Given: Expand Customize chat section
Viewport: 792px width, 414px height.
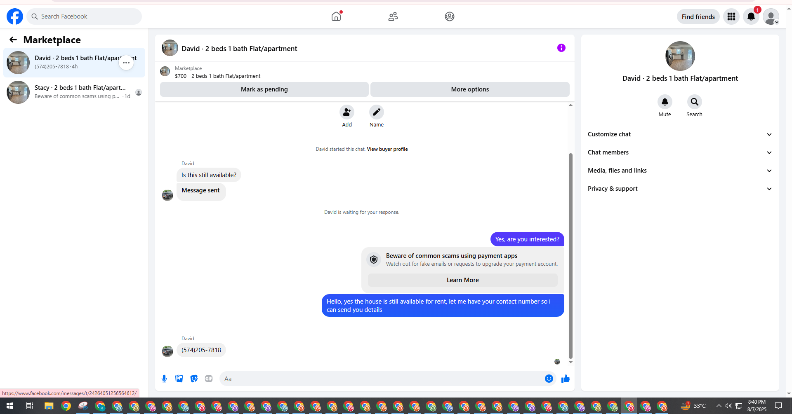Looking at the screenshot, I should pyautogui.click(x=680, y=134).
